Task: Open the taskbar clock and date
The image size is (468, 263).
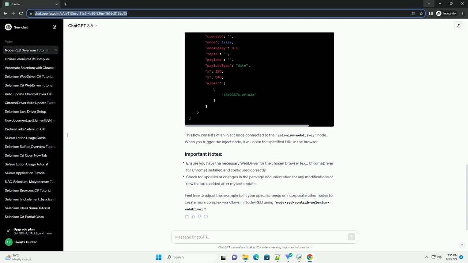Action: (x=452, y=257)
